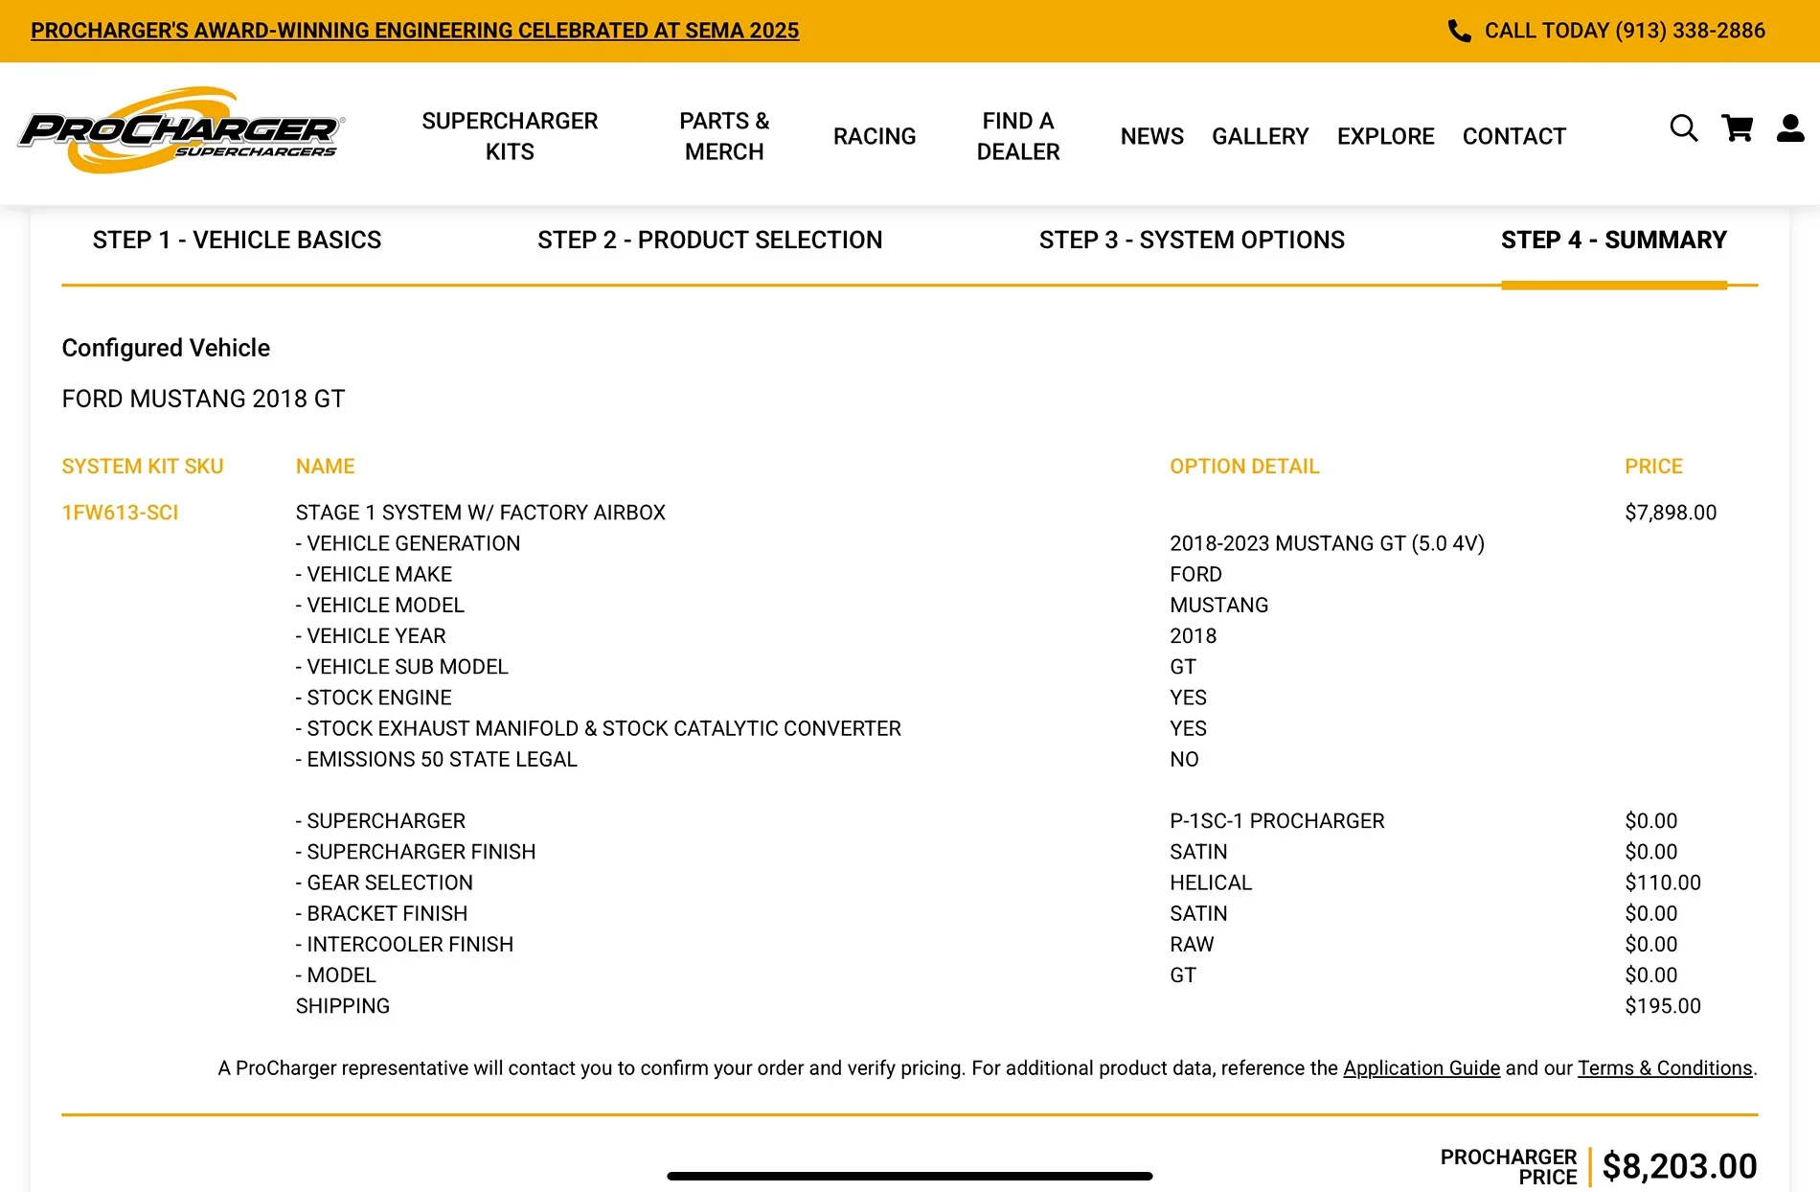Call the (913) 338-2886 phone link

click(1625, 31)
